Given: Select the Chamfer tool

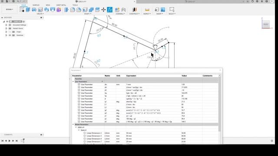Looking at the screenshot, I should point(79,10).
